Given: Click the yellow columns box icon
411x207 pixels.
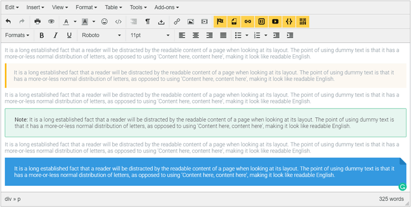Looking at the screenshot, I should coord(261,22).
